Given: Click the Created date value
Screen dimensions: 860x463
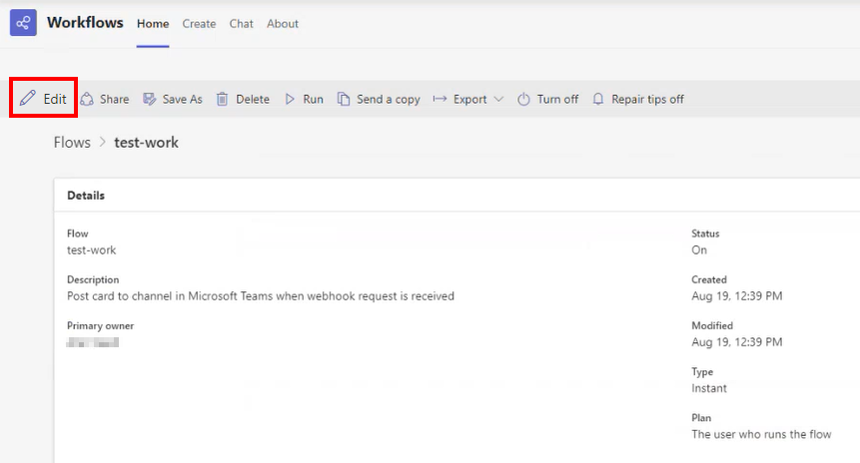Looking at the screenshot, I should coord(737,296).
